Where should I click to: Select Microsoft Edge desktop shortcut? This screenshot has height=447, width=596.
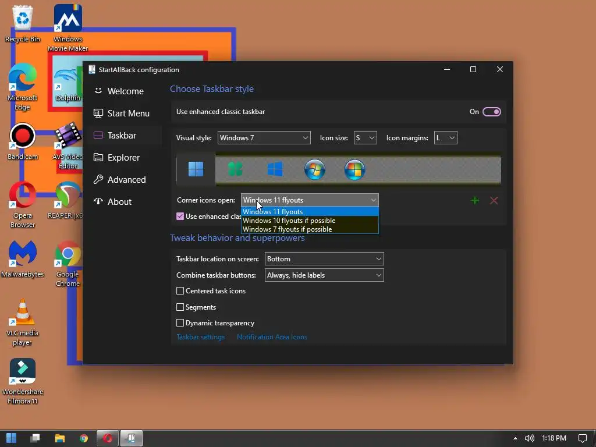[23, 87]
